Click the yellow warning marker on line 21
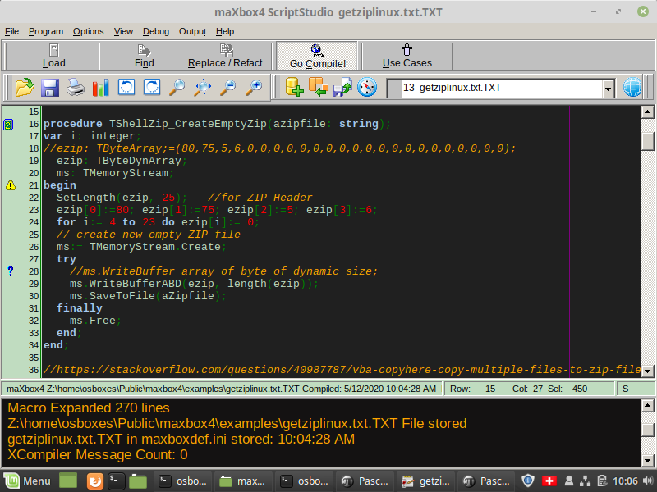Screen dimensions: 657x492 click(10, 185)
